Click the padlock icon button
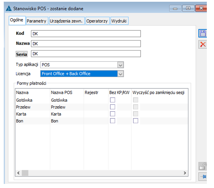The image size is (214, 188). (203, 166)
